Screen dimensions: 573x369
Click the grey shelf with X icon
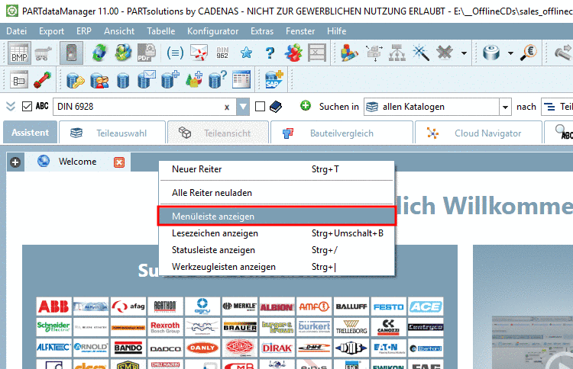(317, 53)
